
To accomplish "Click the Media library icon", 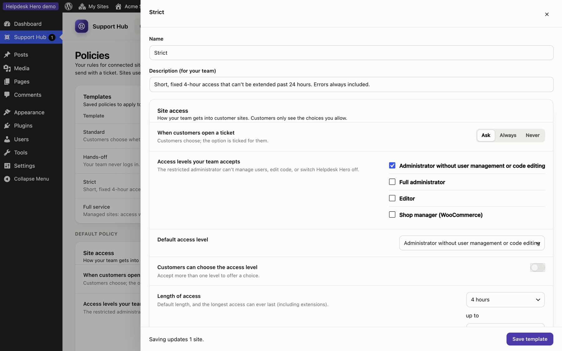I will tap(7, 68).
